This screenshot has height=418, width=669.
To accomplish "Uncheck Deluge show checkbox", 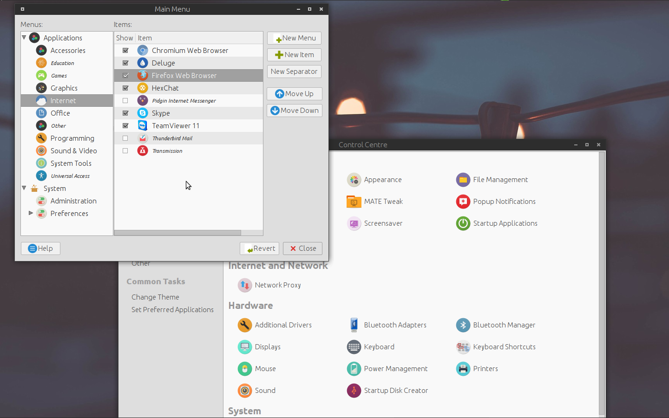I will 125,63.
